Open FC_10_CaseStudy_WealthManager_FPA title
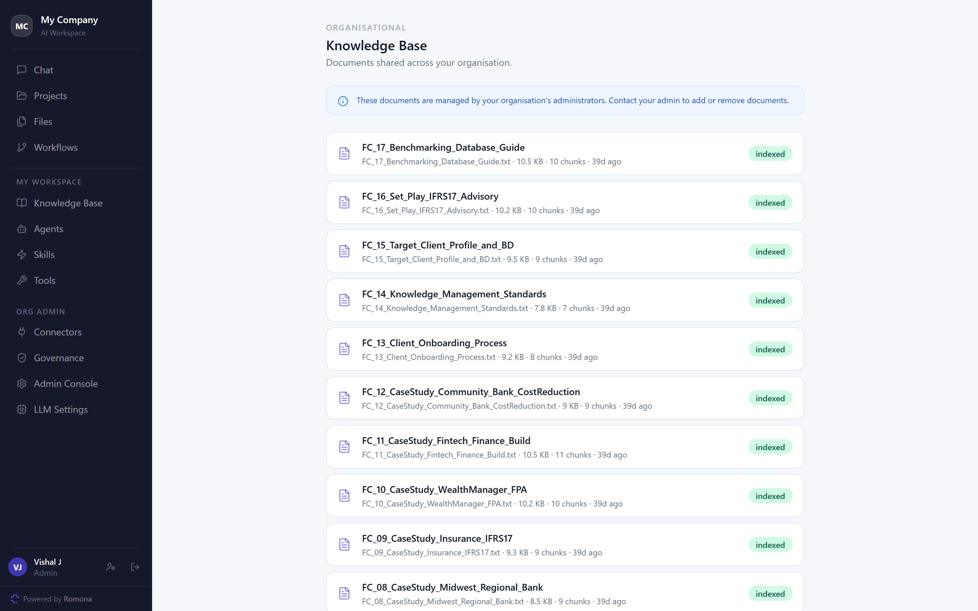 pyautogui.click(x=445, y=490)
